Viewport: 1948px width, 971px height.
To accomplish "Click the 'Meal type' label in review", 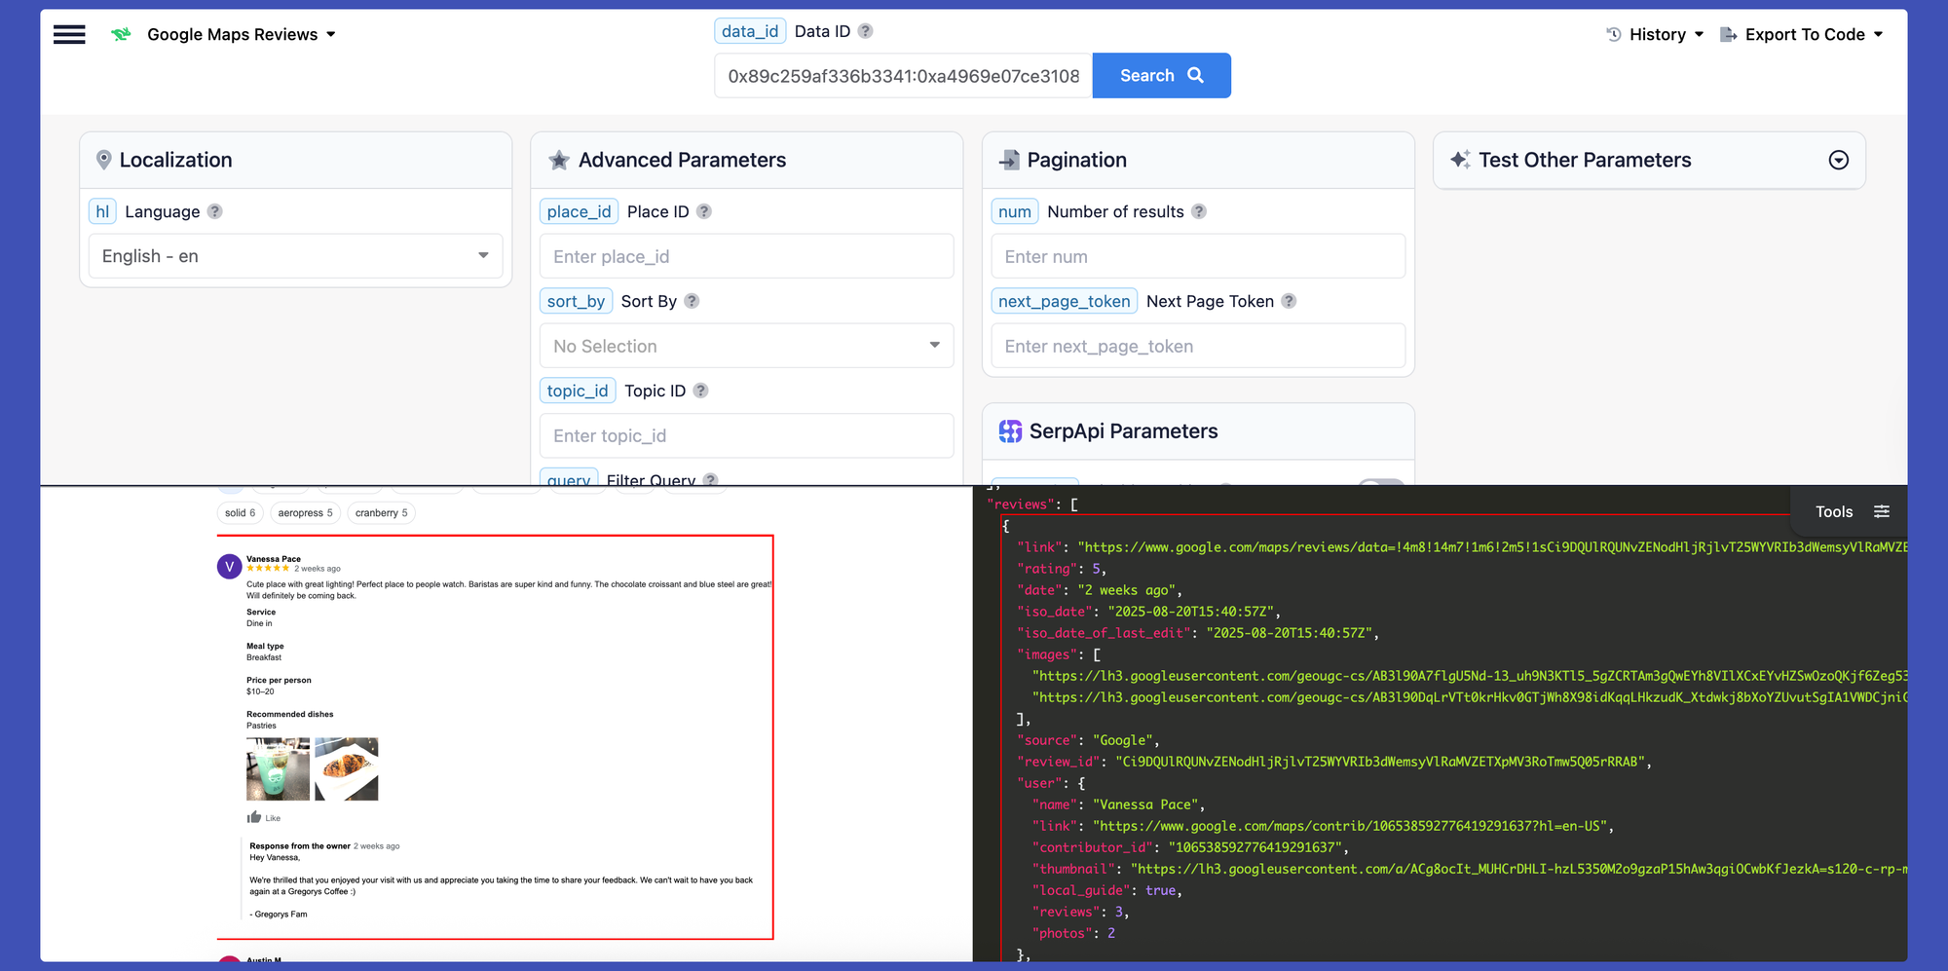I will point(265,647).
